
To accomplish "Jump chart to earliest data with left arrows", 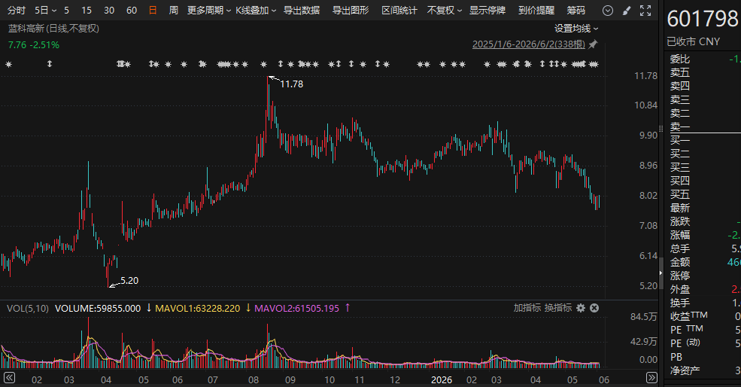I will point(9,377).
